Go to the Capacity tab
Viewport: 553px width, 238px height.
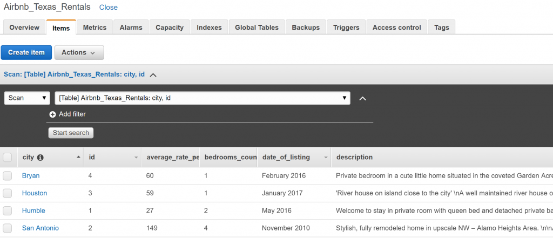click(x=170, y=28)
